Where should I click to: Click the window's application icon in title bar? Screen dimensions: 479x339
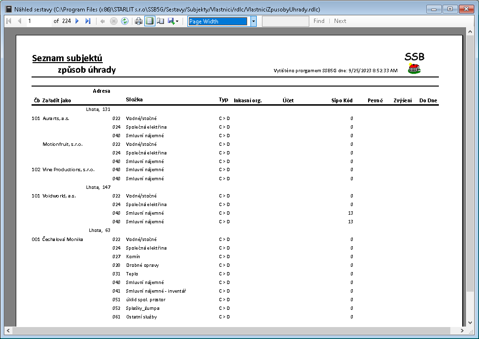[8, 9]
